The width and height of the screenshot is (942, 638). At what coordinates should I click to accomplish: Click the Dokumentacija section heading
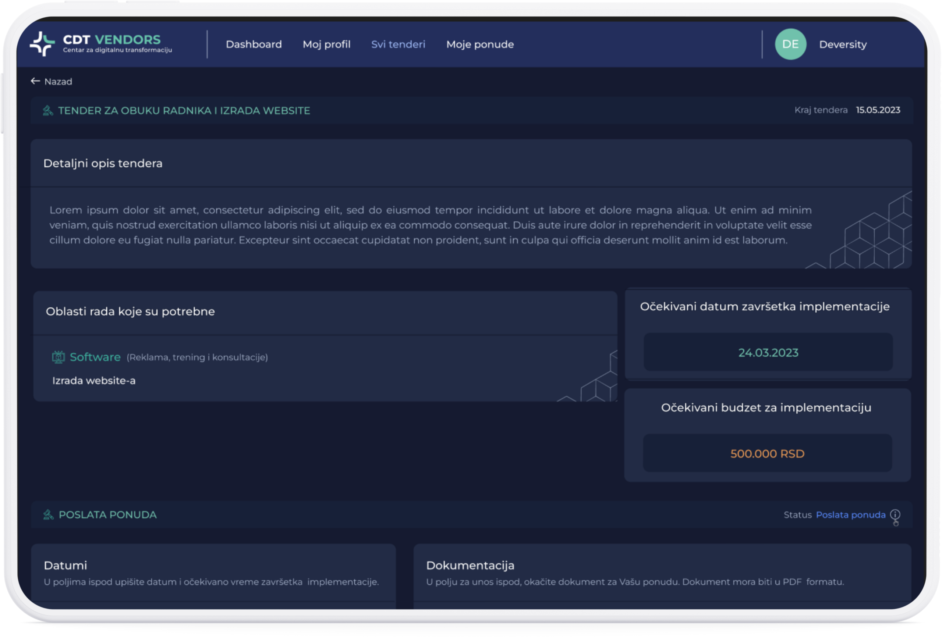coord(470,565)
